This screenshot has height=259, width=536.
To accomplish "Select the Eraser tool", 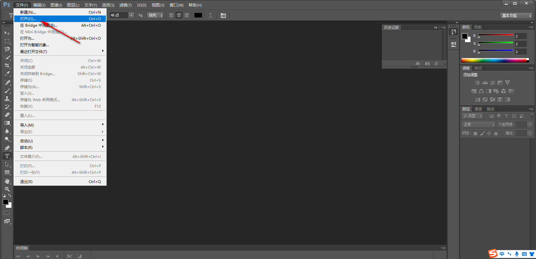I will [x=7, y=115].
